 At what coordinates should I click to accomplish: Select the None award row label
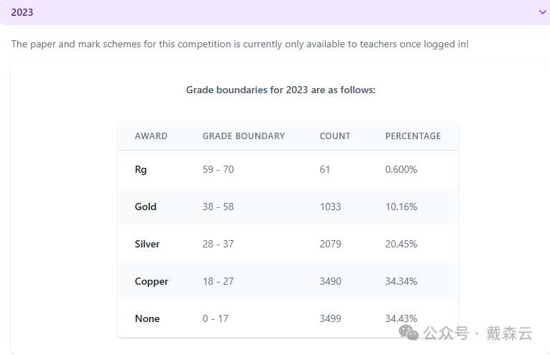point(147,319)
